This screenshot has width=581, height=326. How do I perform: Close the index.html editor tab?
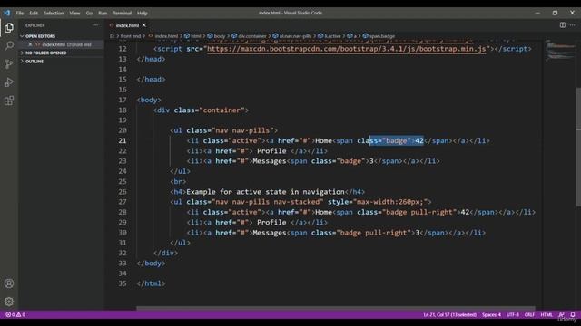point(144,25)
